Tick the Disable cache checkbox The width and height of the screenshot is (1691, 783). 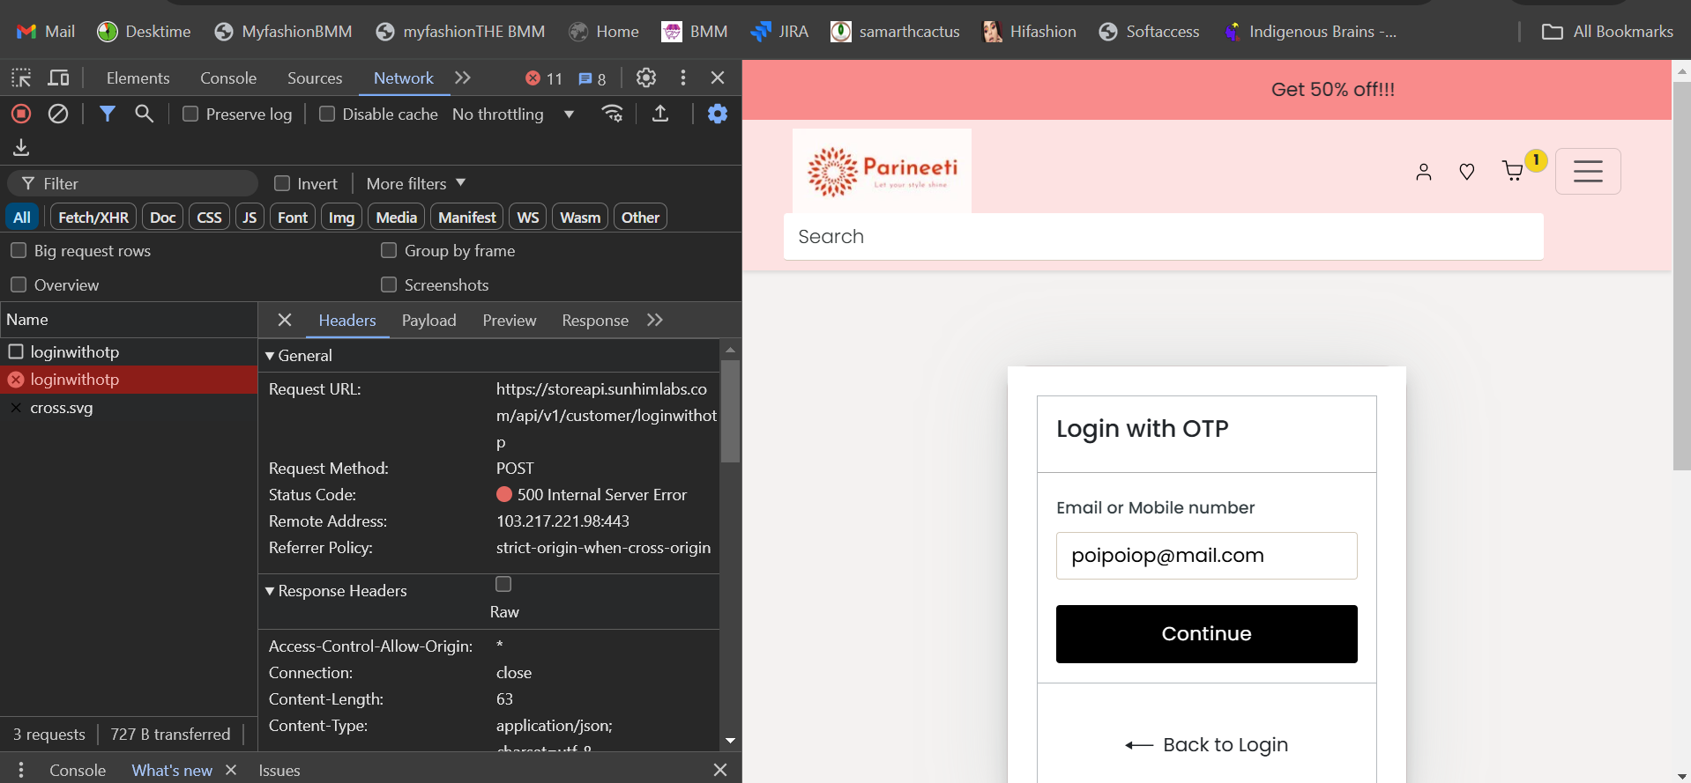point(327,114)
